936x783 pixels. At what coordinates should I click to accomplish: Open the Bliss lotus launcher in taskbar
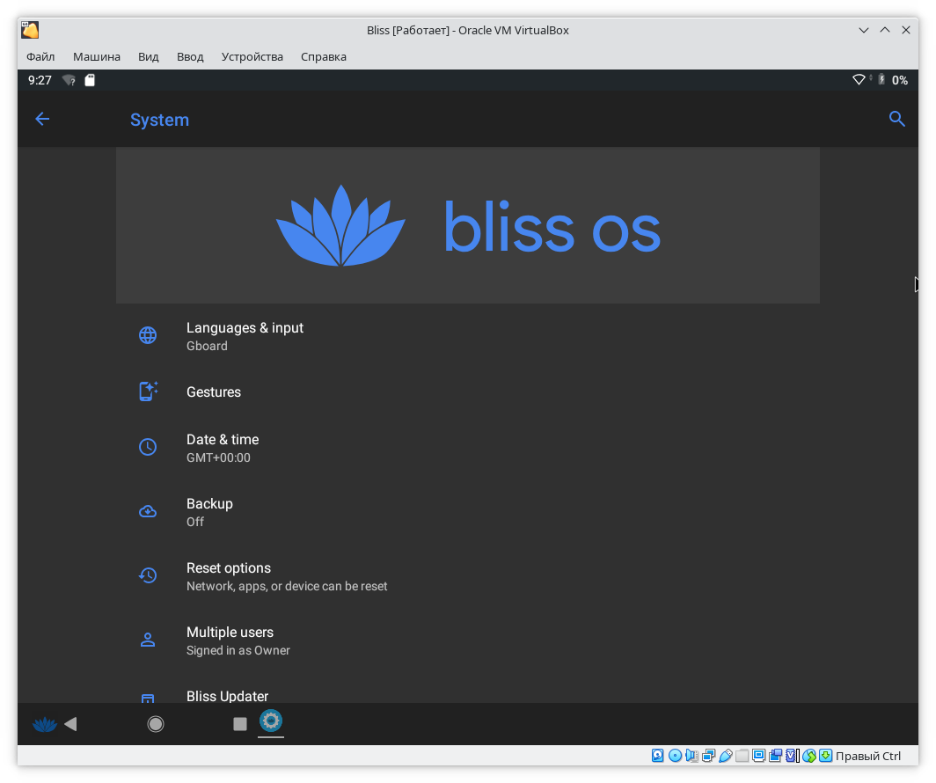coord(44,724)
